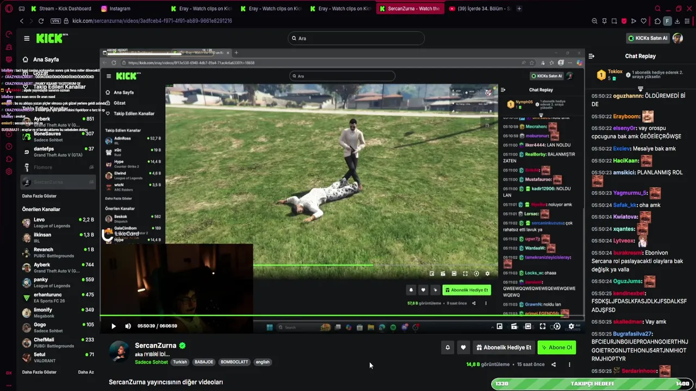Open Opera sidebar settings gear

pyautogui.click(x=9, y=172)
